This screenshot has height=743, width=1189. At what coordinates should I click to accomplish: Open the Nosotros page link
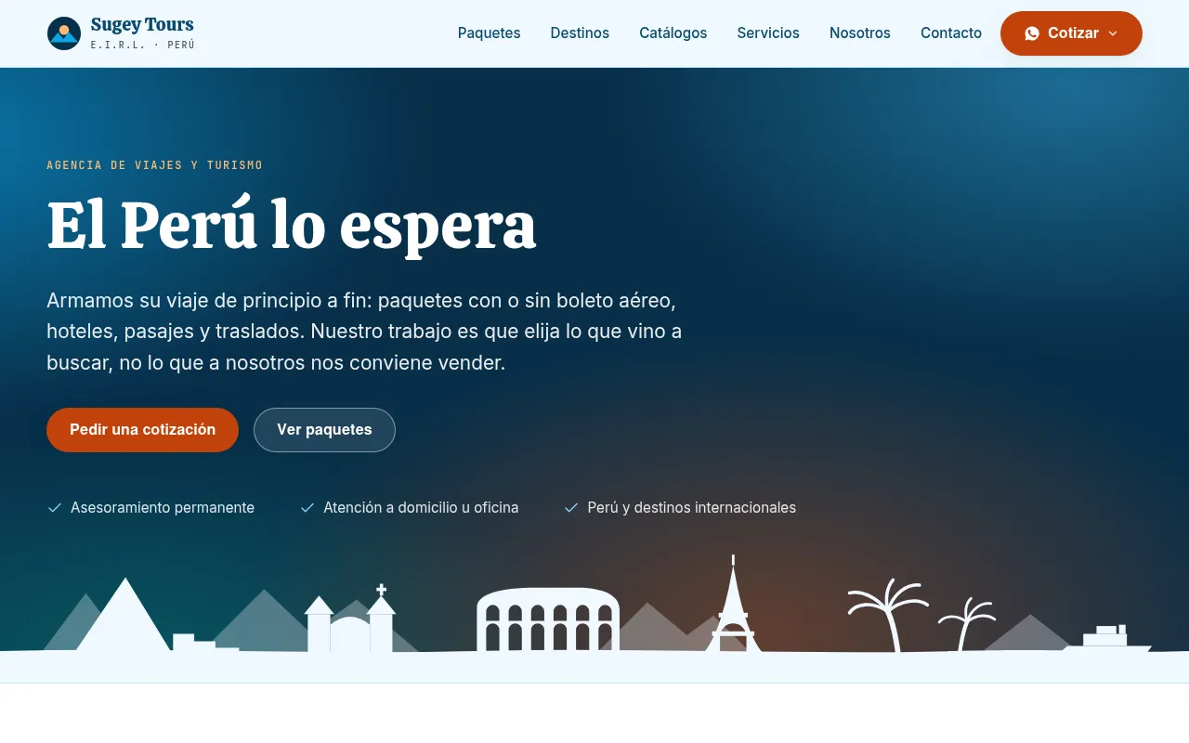click(860, 33)
